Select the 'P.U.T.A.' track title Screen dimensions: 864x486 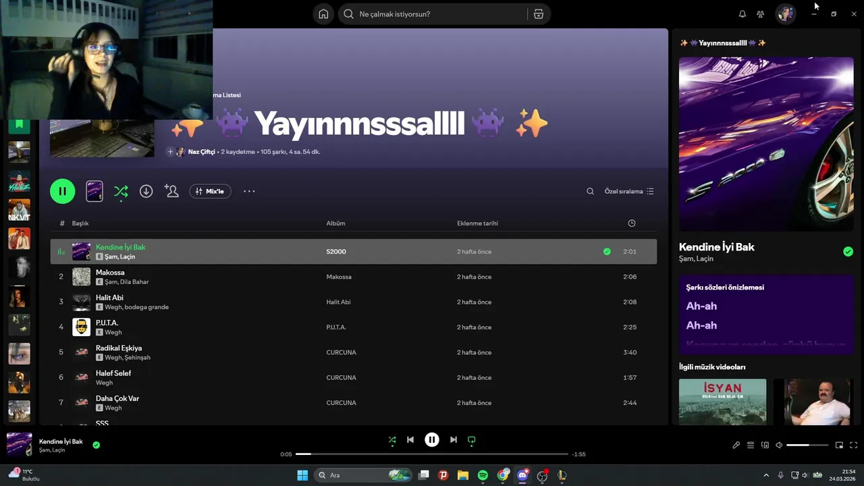coord(107,323)
